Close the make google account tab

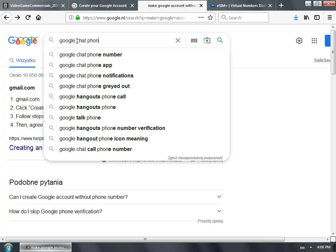[201, 6]
